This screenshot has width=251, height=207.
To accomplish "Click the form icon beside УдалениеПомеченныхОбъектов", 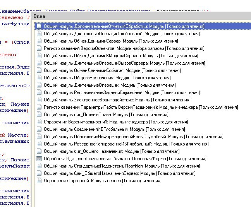I will coord(39,159).
